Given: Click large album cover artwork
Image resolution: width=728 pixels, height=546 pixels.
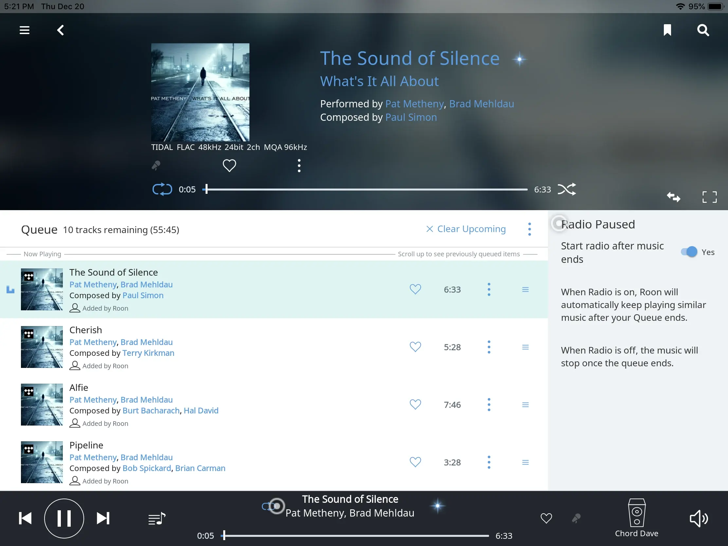Looking at the screenshot, I should 200,93.
